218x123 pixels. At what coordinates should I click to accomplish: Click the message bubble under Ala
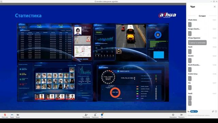[x=190, y=87]
